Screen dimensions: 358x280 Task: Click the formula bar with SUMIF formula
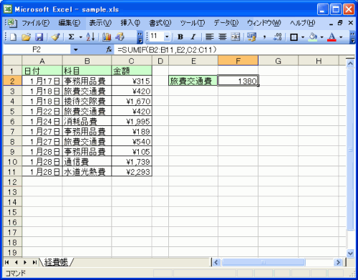[x=234, y=49]
